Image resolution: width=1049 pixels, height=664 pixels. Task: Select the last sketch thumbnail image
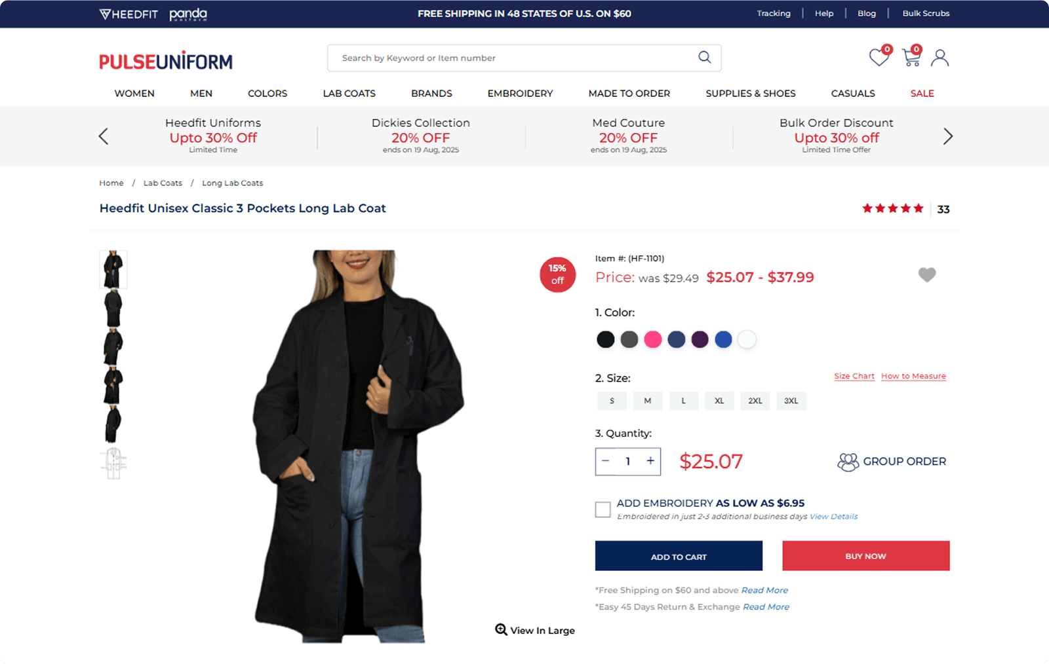[x=113, y=463]
